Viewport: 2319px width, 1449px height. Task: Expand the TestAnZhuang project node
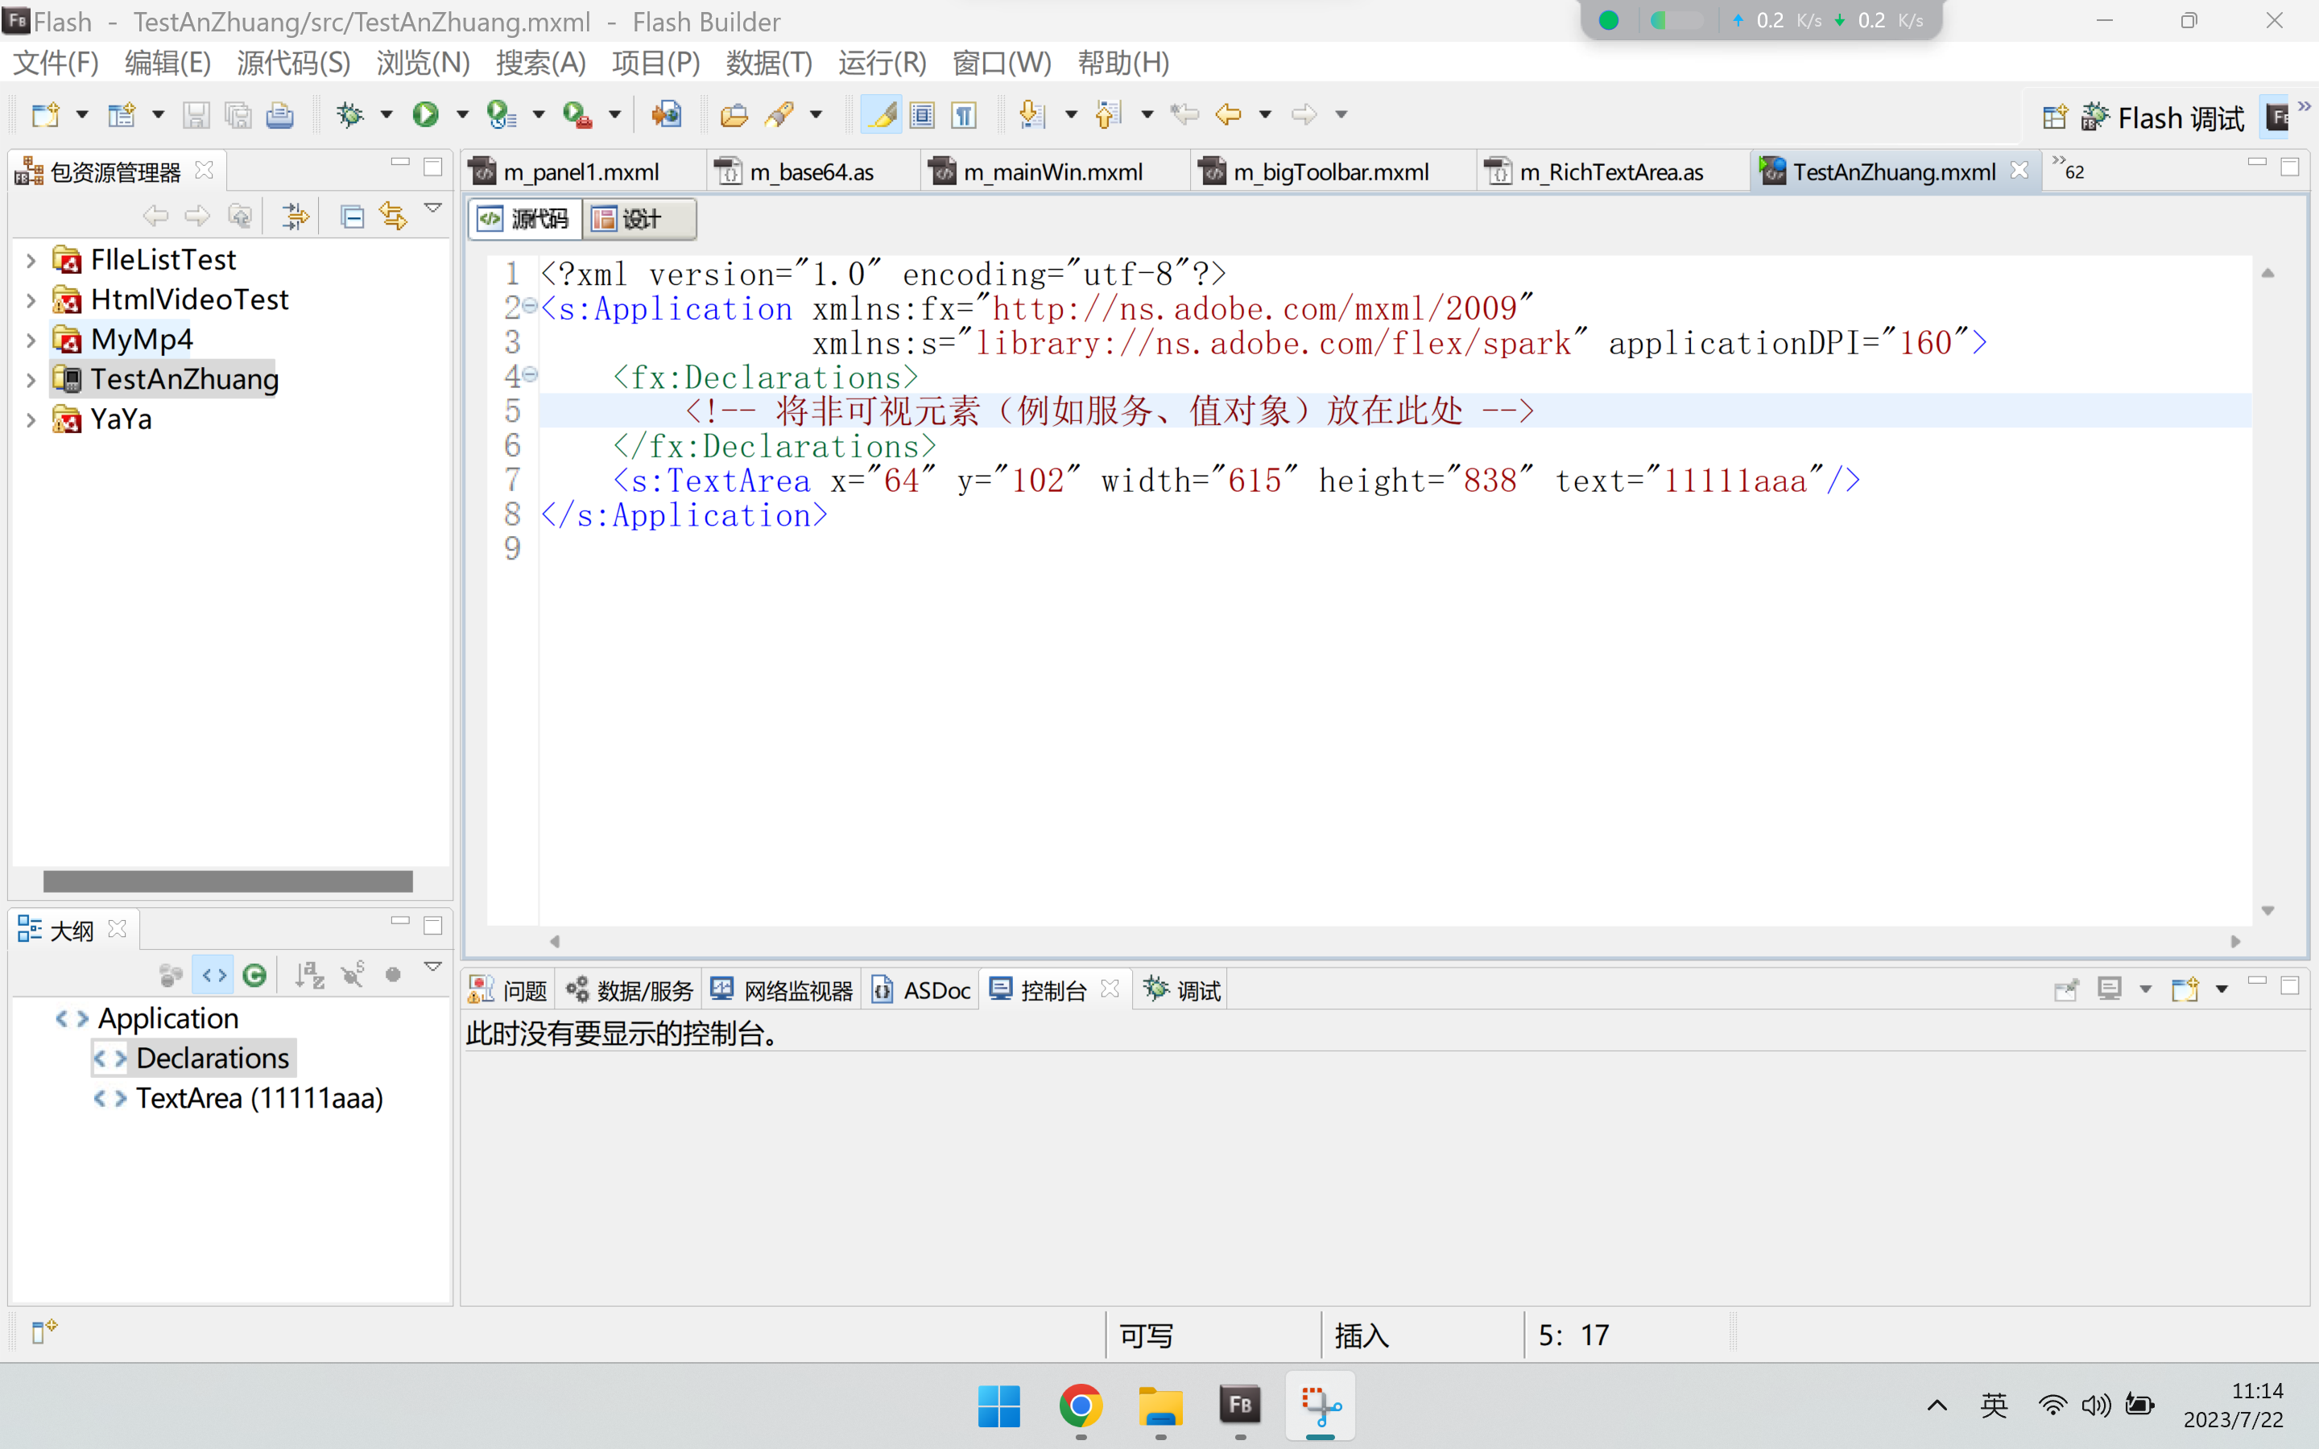point(31,379)
